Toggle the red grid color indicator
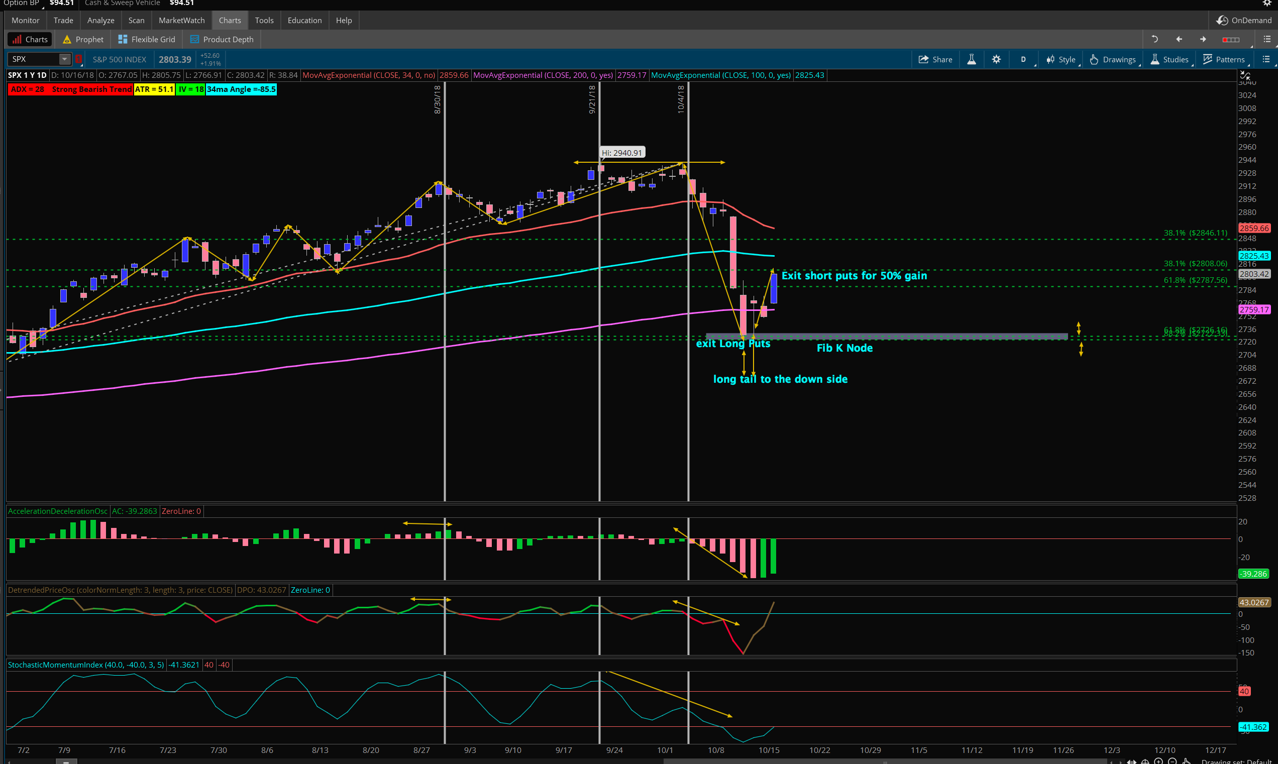1278x764 pixels. pos(1231,40)
